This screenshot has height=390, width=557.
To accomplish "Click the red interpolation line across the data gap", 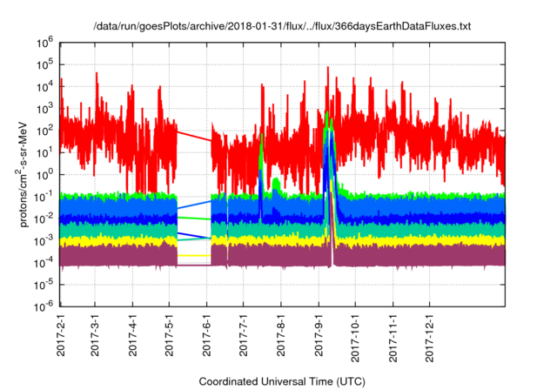I will tap(194, 137).
